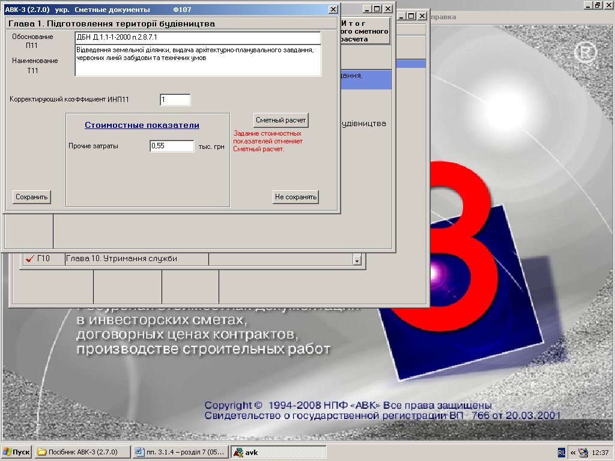
Task: Minimize the second background window
Action: coord(367,8)
